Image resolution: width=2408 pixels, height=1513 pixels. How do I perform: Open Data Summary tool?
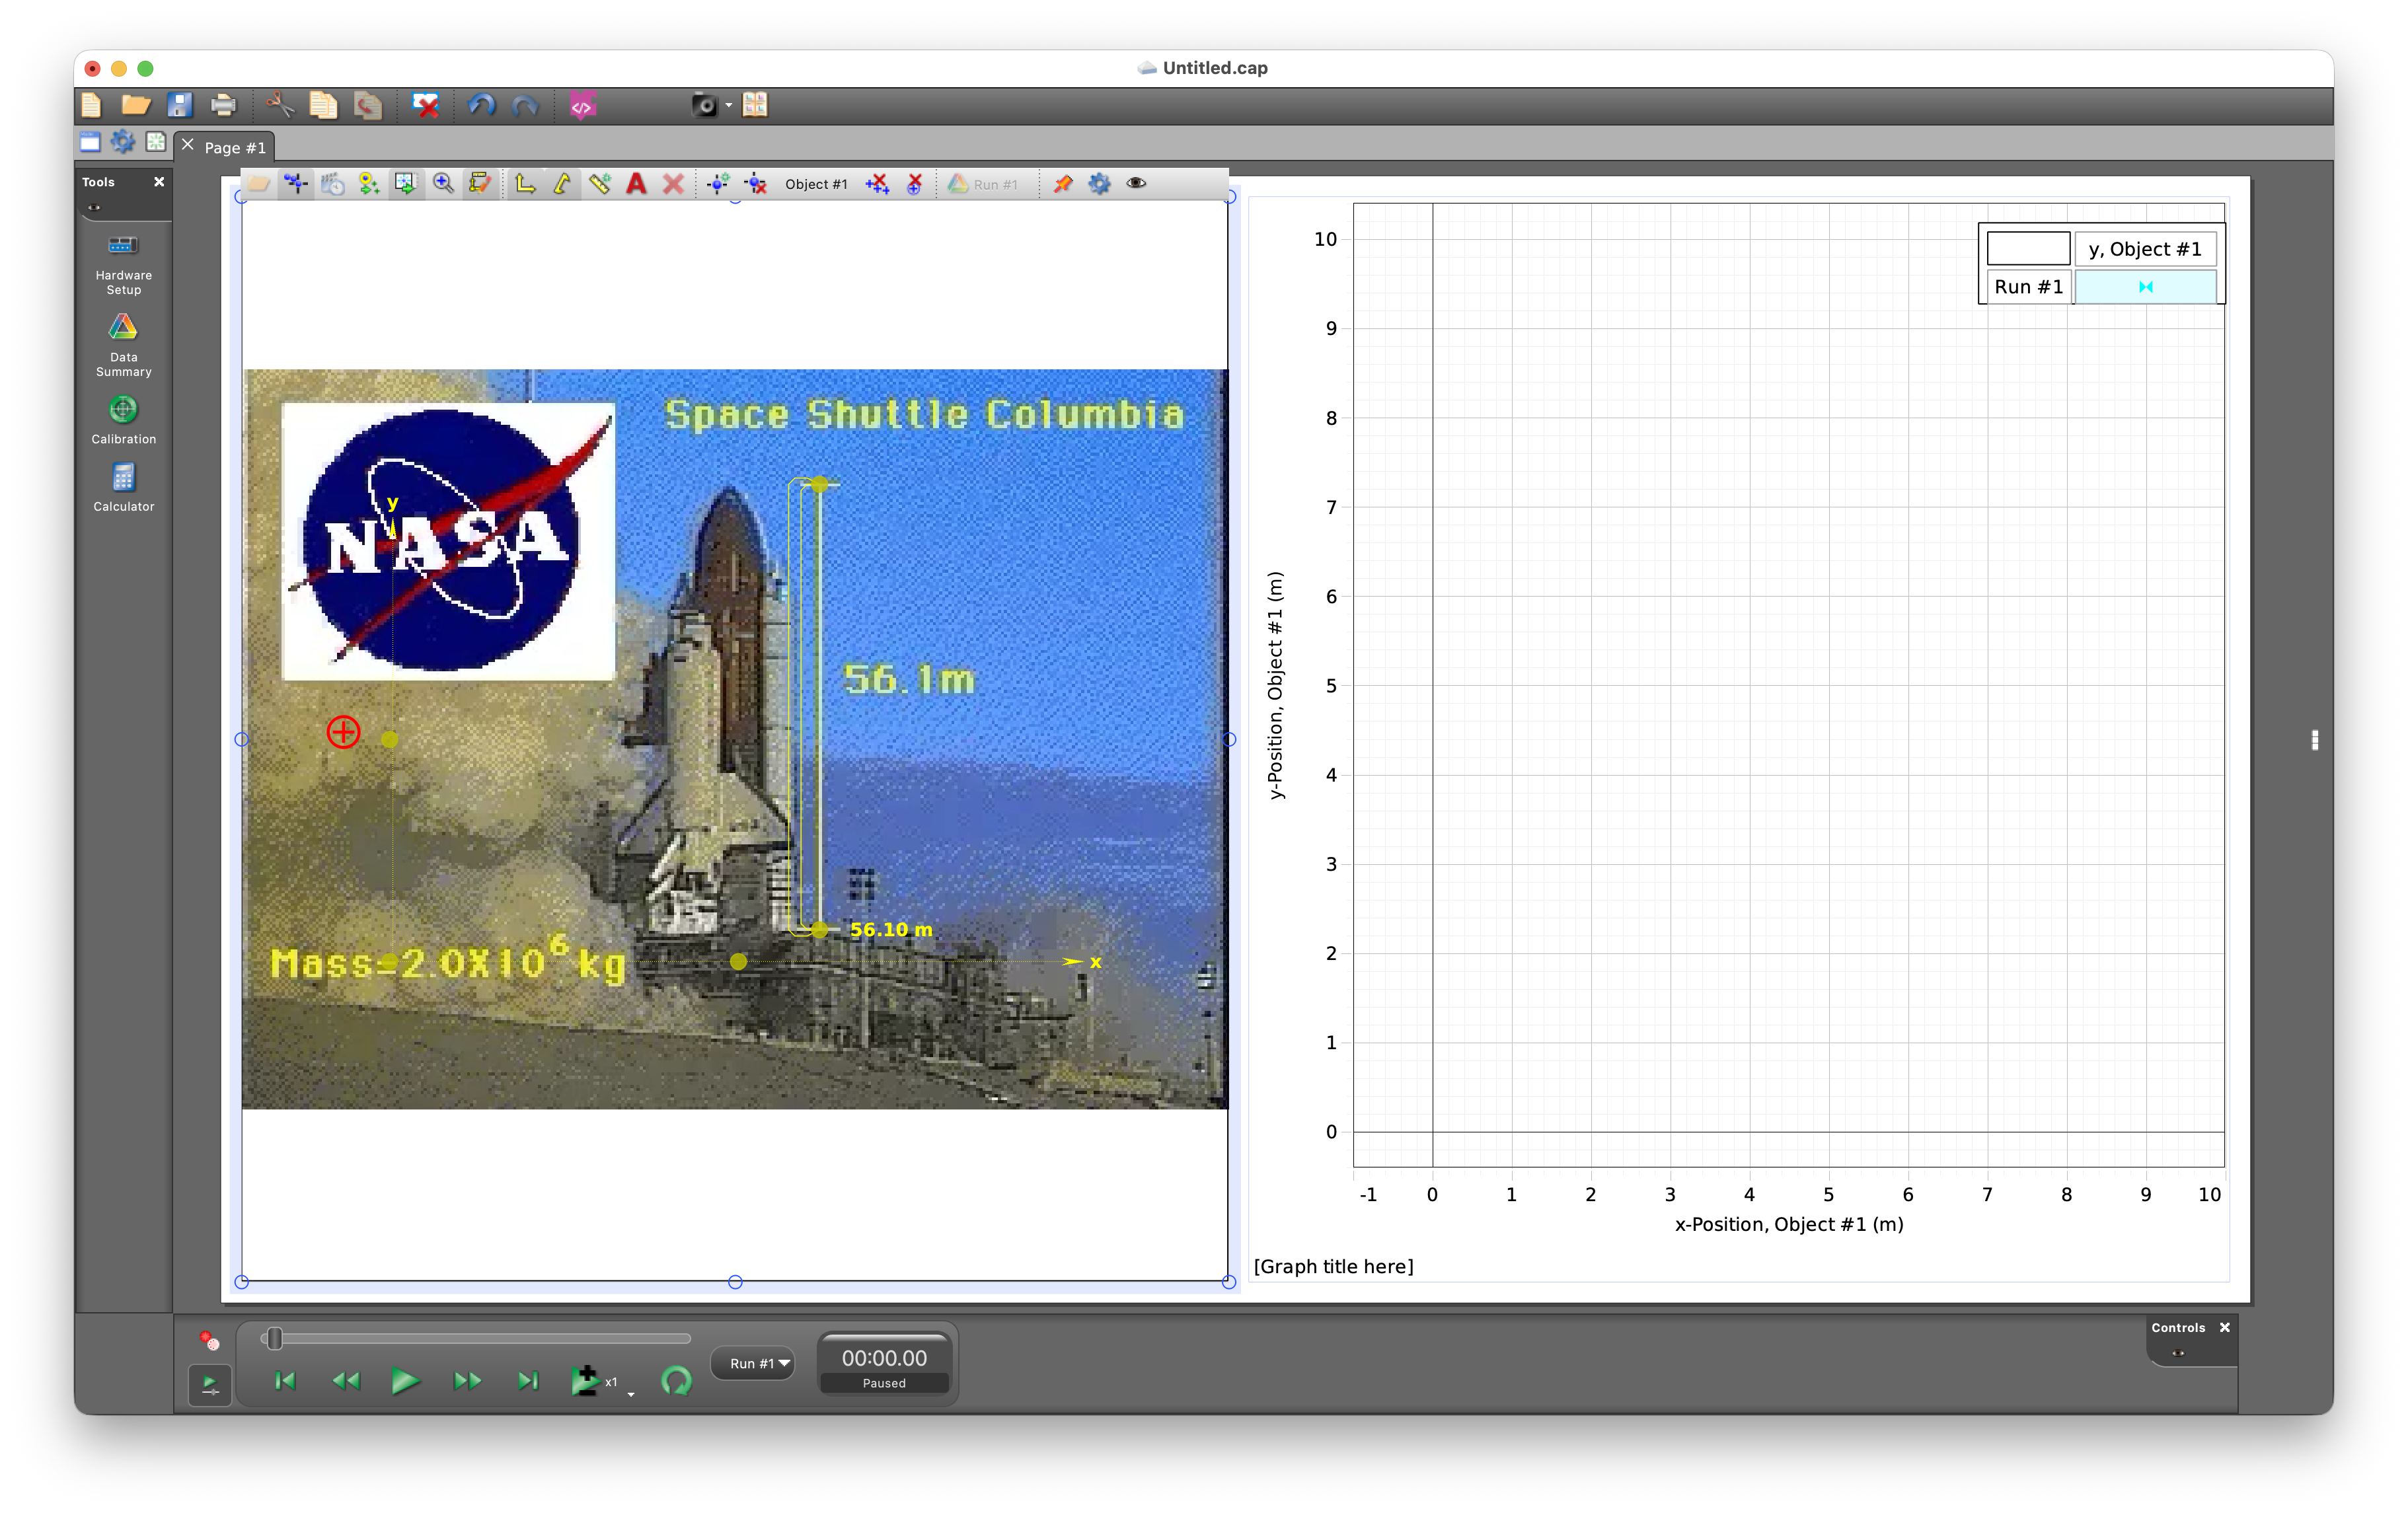click(x=123, y=346)
